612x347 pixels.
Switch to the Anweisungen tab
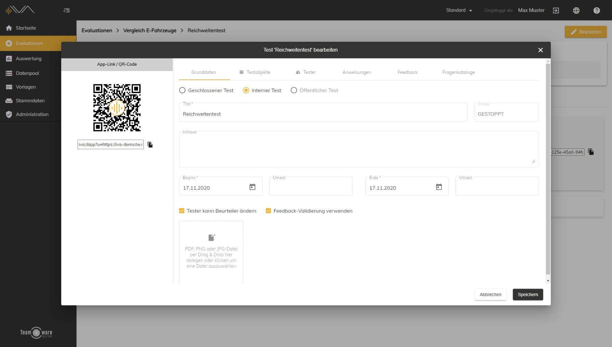tap(357, 72)
